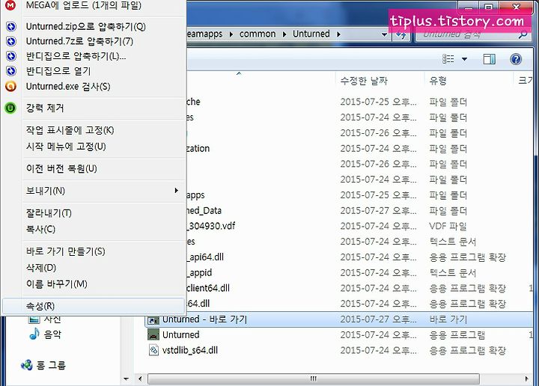Open '속성(R)' properties entry
Viewport: 539px width, 386px height.
[x=94, y=306]
